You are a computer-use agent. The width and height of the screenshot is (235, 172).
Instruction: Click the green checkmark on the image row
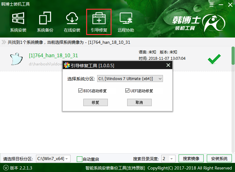(x=214, y=59)
